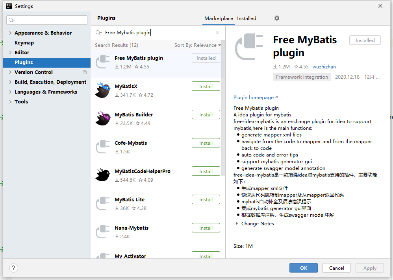Click the 2020.12.18 release date
Screen dimensions: 393x280
[x=347, y=77]
